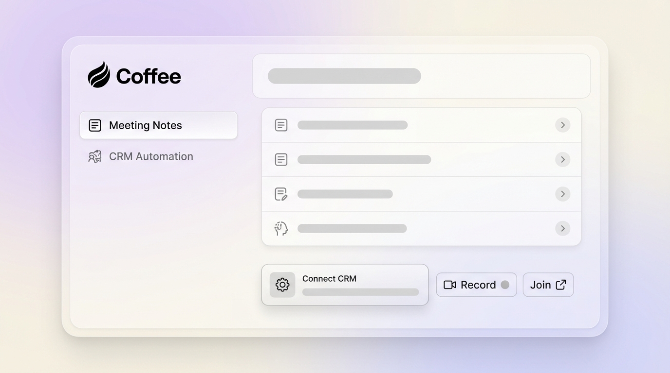Click the progress bar under Connect CRM
The image size is (670, 373).
tap(360, 292)
